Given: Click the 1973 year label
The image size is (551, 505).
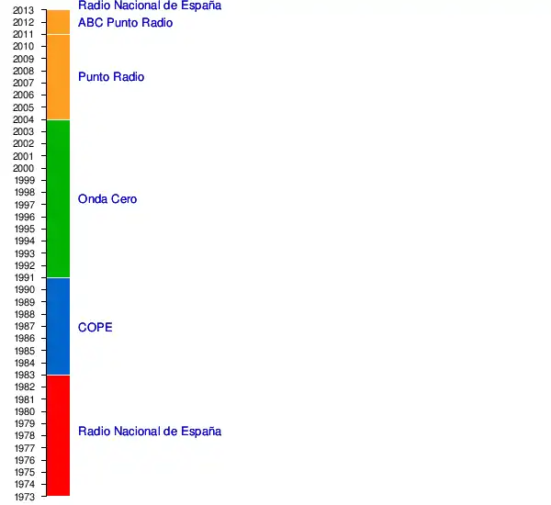Looking at the screenshot, I should pyautogui.click(x=25, y=497).
